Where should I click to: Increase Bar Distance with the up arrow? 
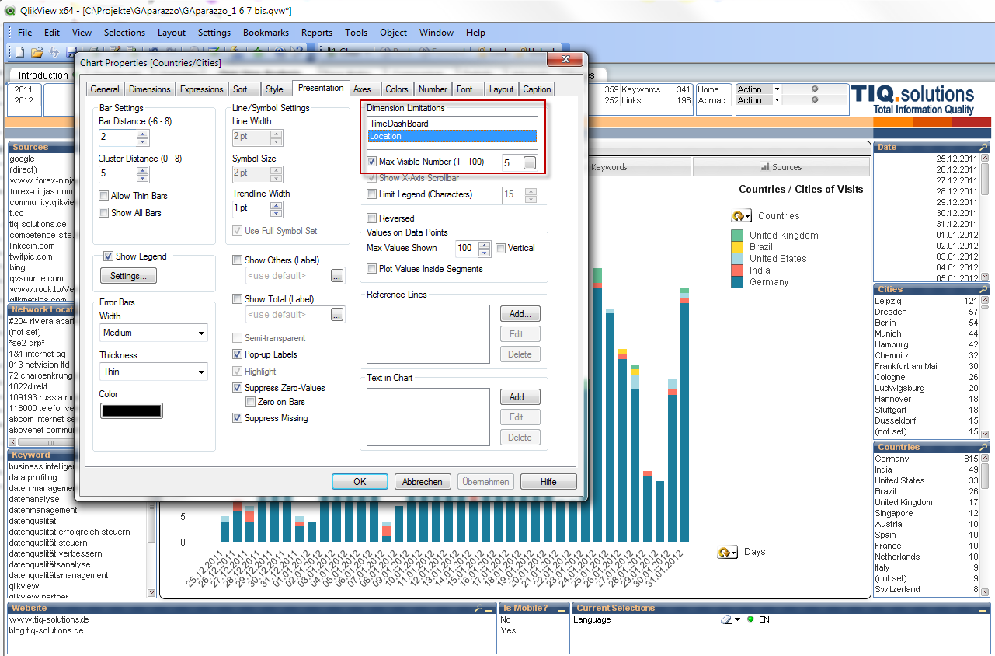(142, 134)
